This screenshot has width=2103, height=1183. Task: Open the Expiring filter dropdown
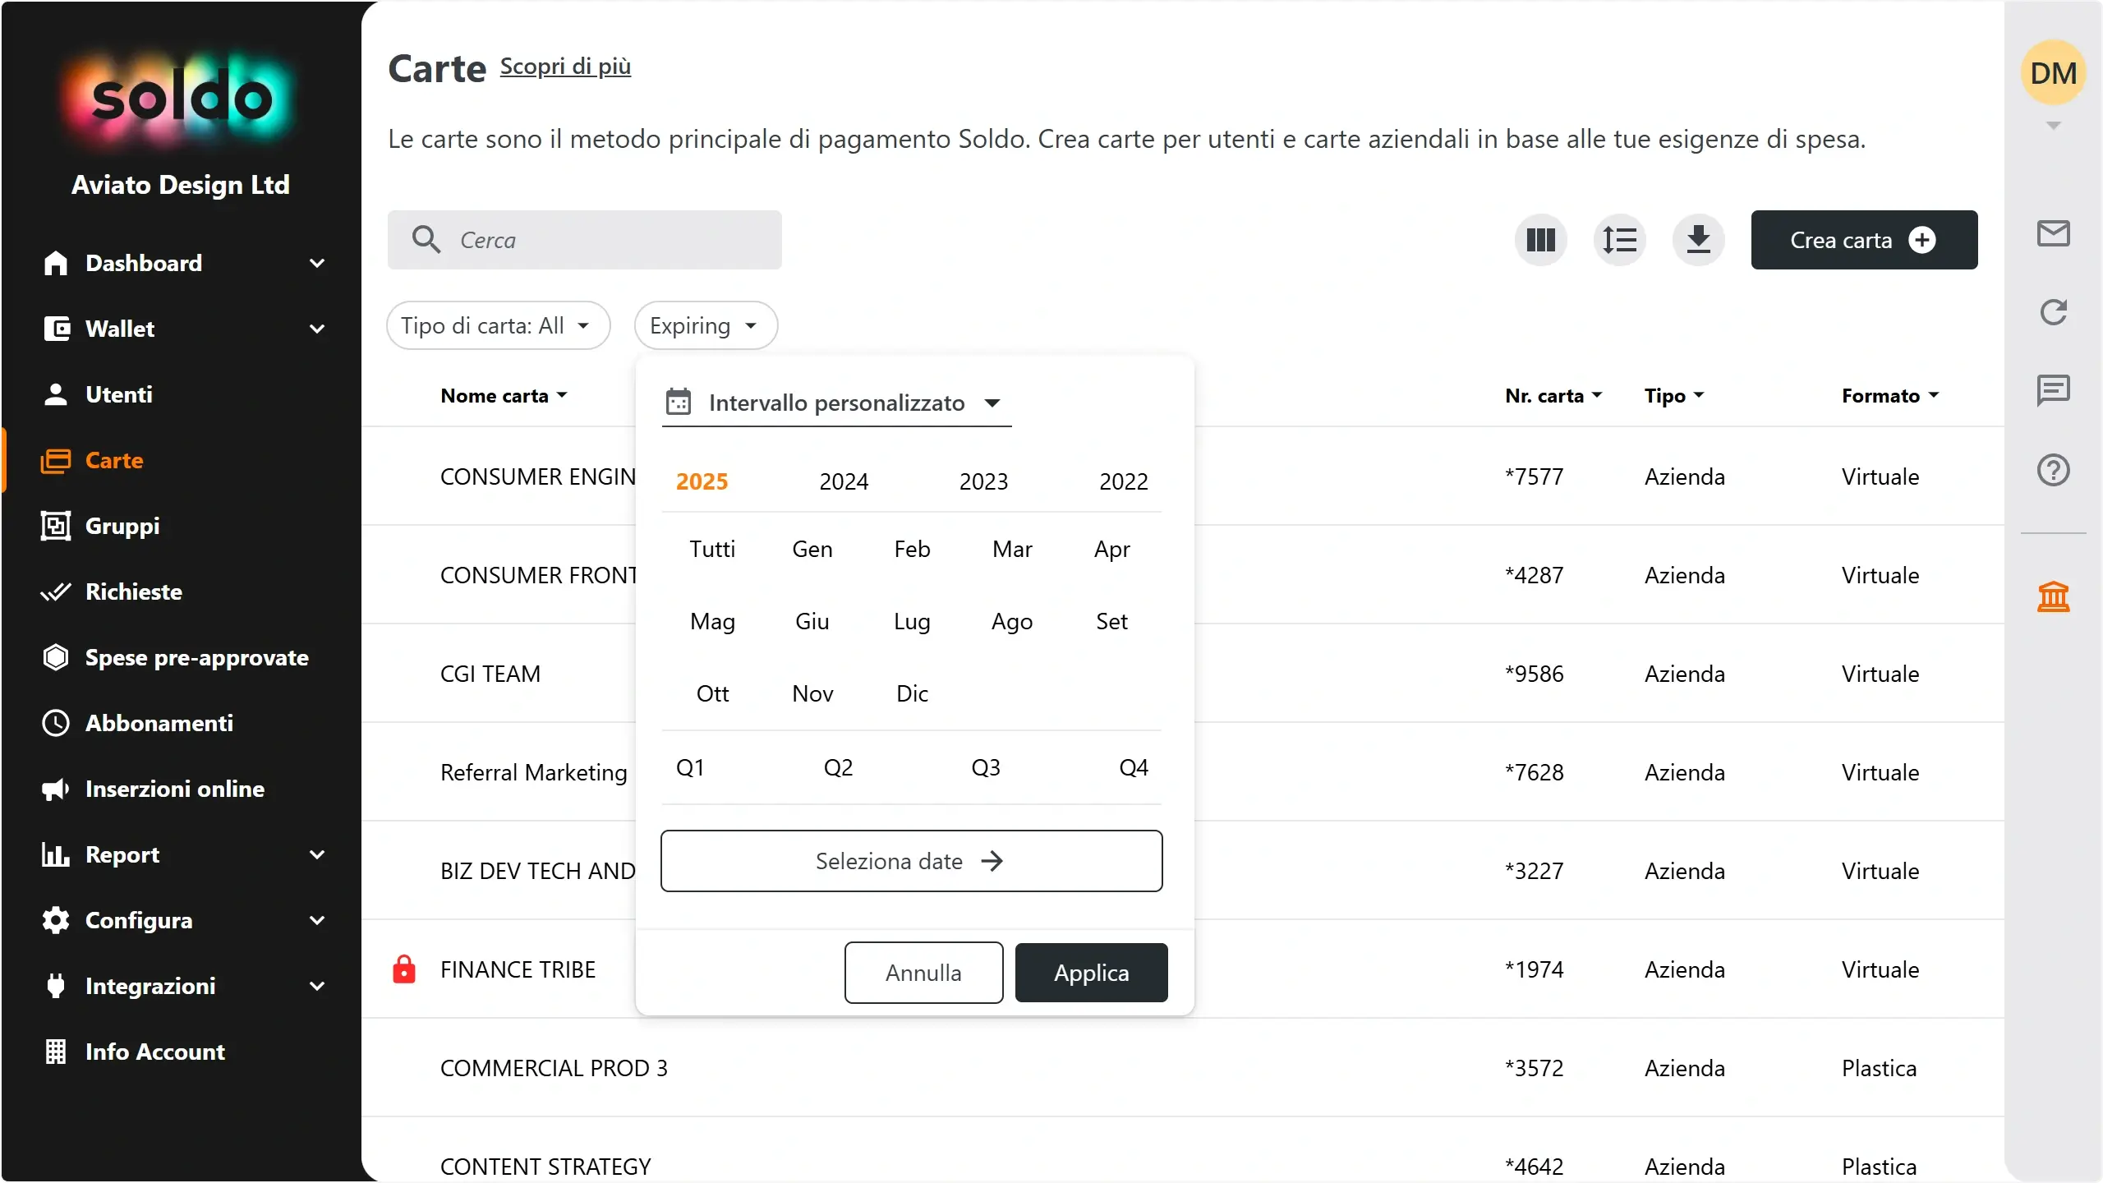click(x=705, y=325)
